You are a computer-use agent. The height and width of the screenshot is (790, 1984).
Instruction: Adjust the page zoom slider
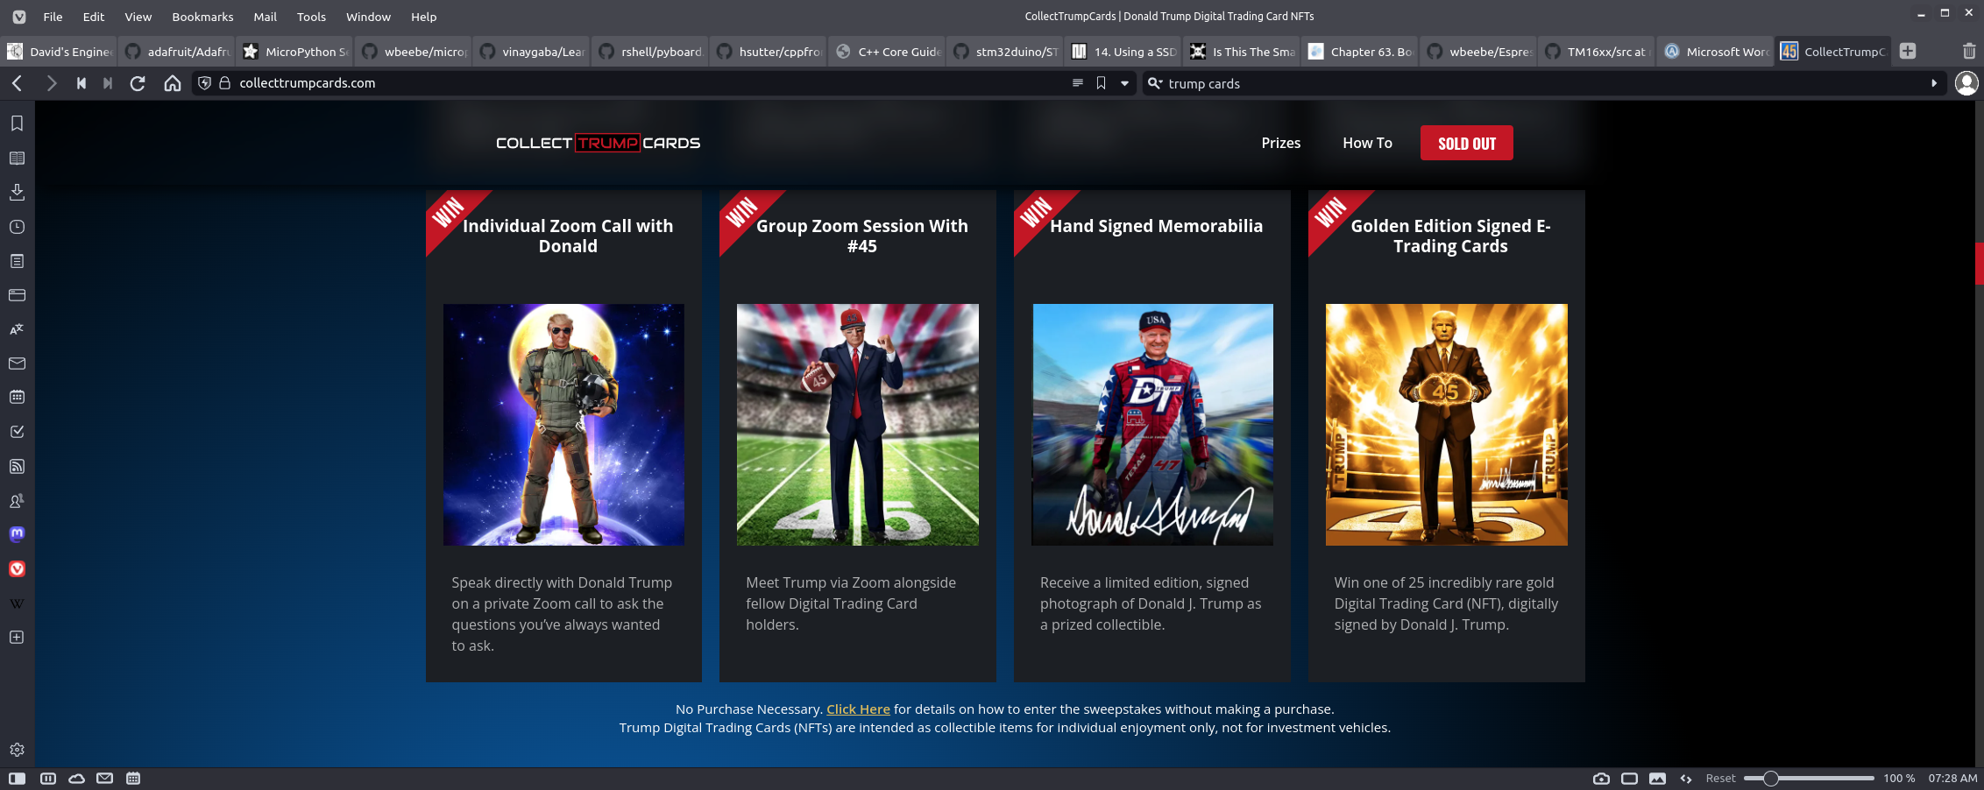coord(1809,779)
